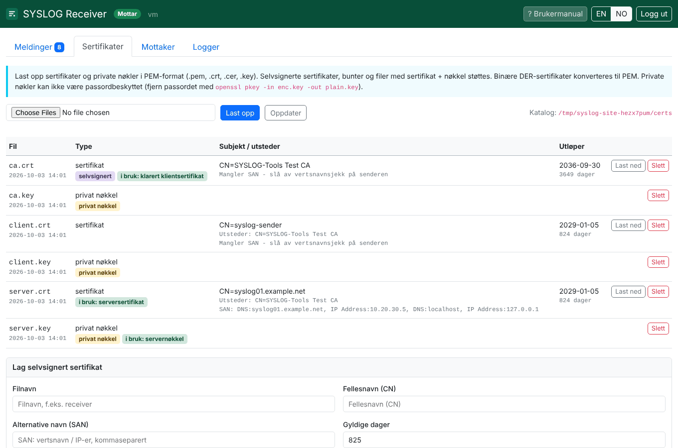Click the SYSLOG Receiver logo icon
Screen dimensions: 678x448
[x=12, y=14]
